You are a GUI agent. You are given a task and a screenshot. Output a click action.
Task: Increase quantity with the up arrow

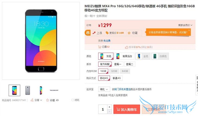(109, 107)
